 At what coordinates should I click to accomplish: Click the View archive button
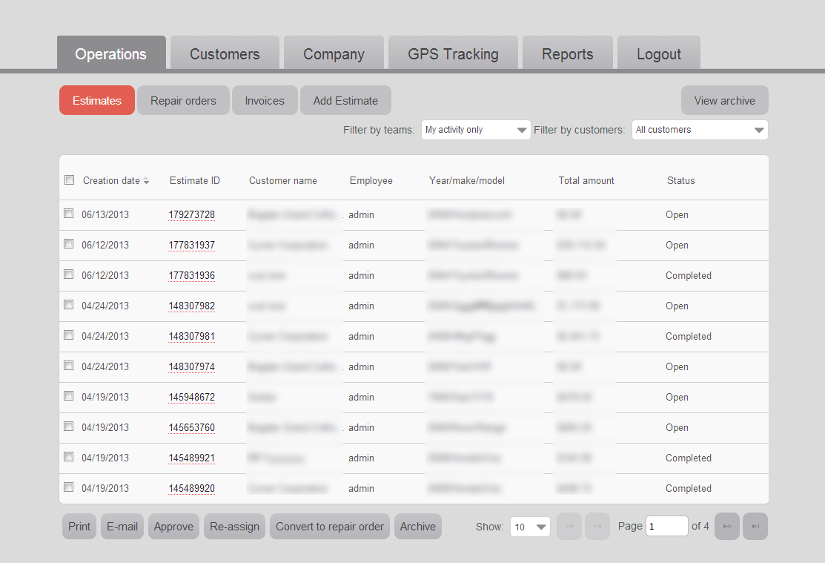click(724, 100)
